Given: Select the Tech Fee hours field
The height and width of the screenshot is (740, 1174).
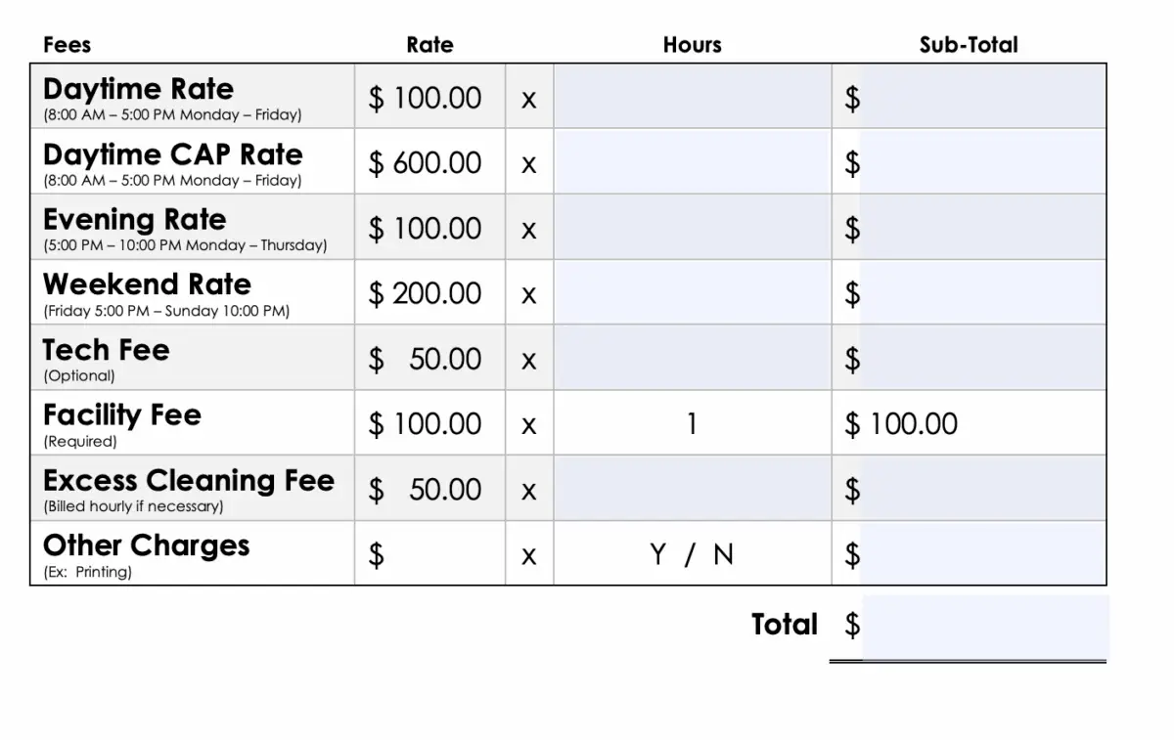Looking at the screenshot, I should (692, 358).
